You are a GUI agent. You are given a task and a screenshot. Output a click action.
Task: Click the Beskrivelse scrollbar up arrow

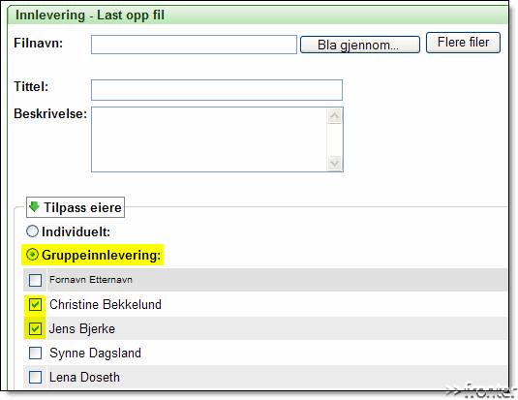pyautogui.click(x=335, y=115)
